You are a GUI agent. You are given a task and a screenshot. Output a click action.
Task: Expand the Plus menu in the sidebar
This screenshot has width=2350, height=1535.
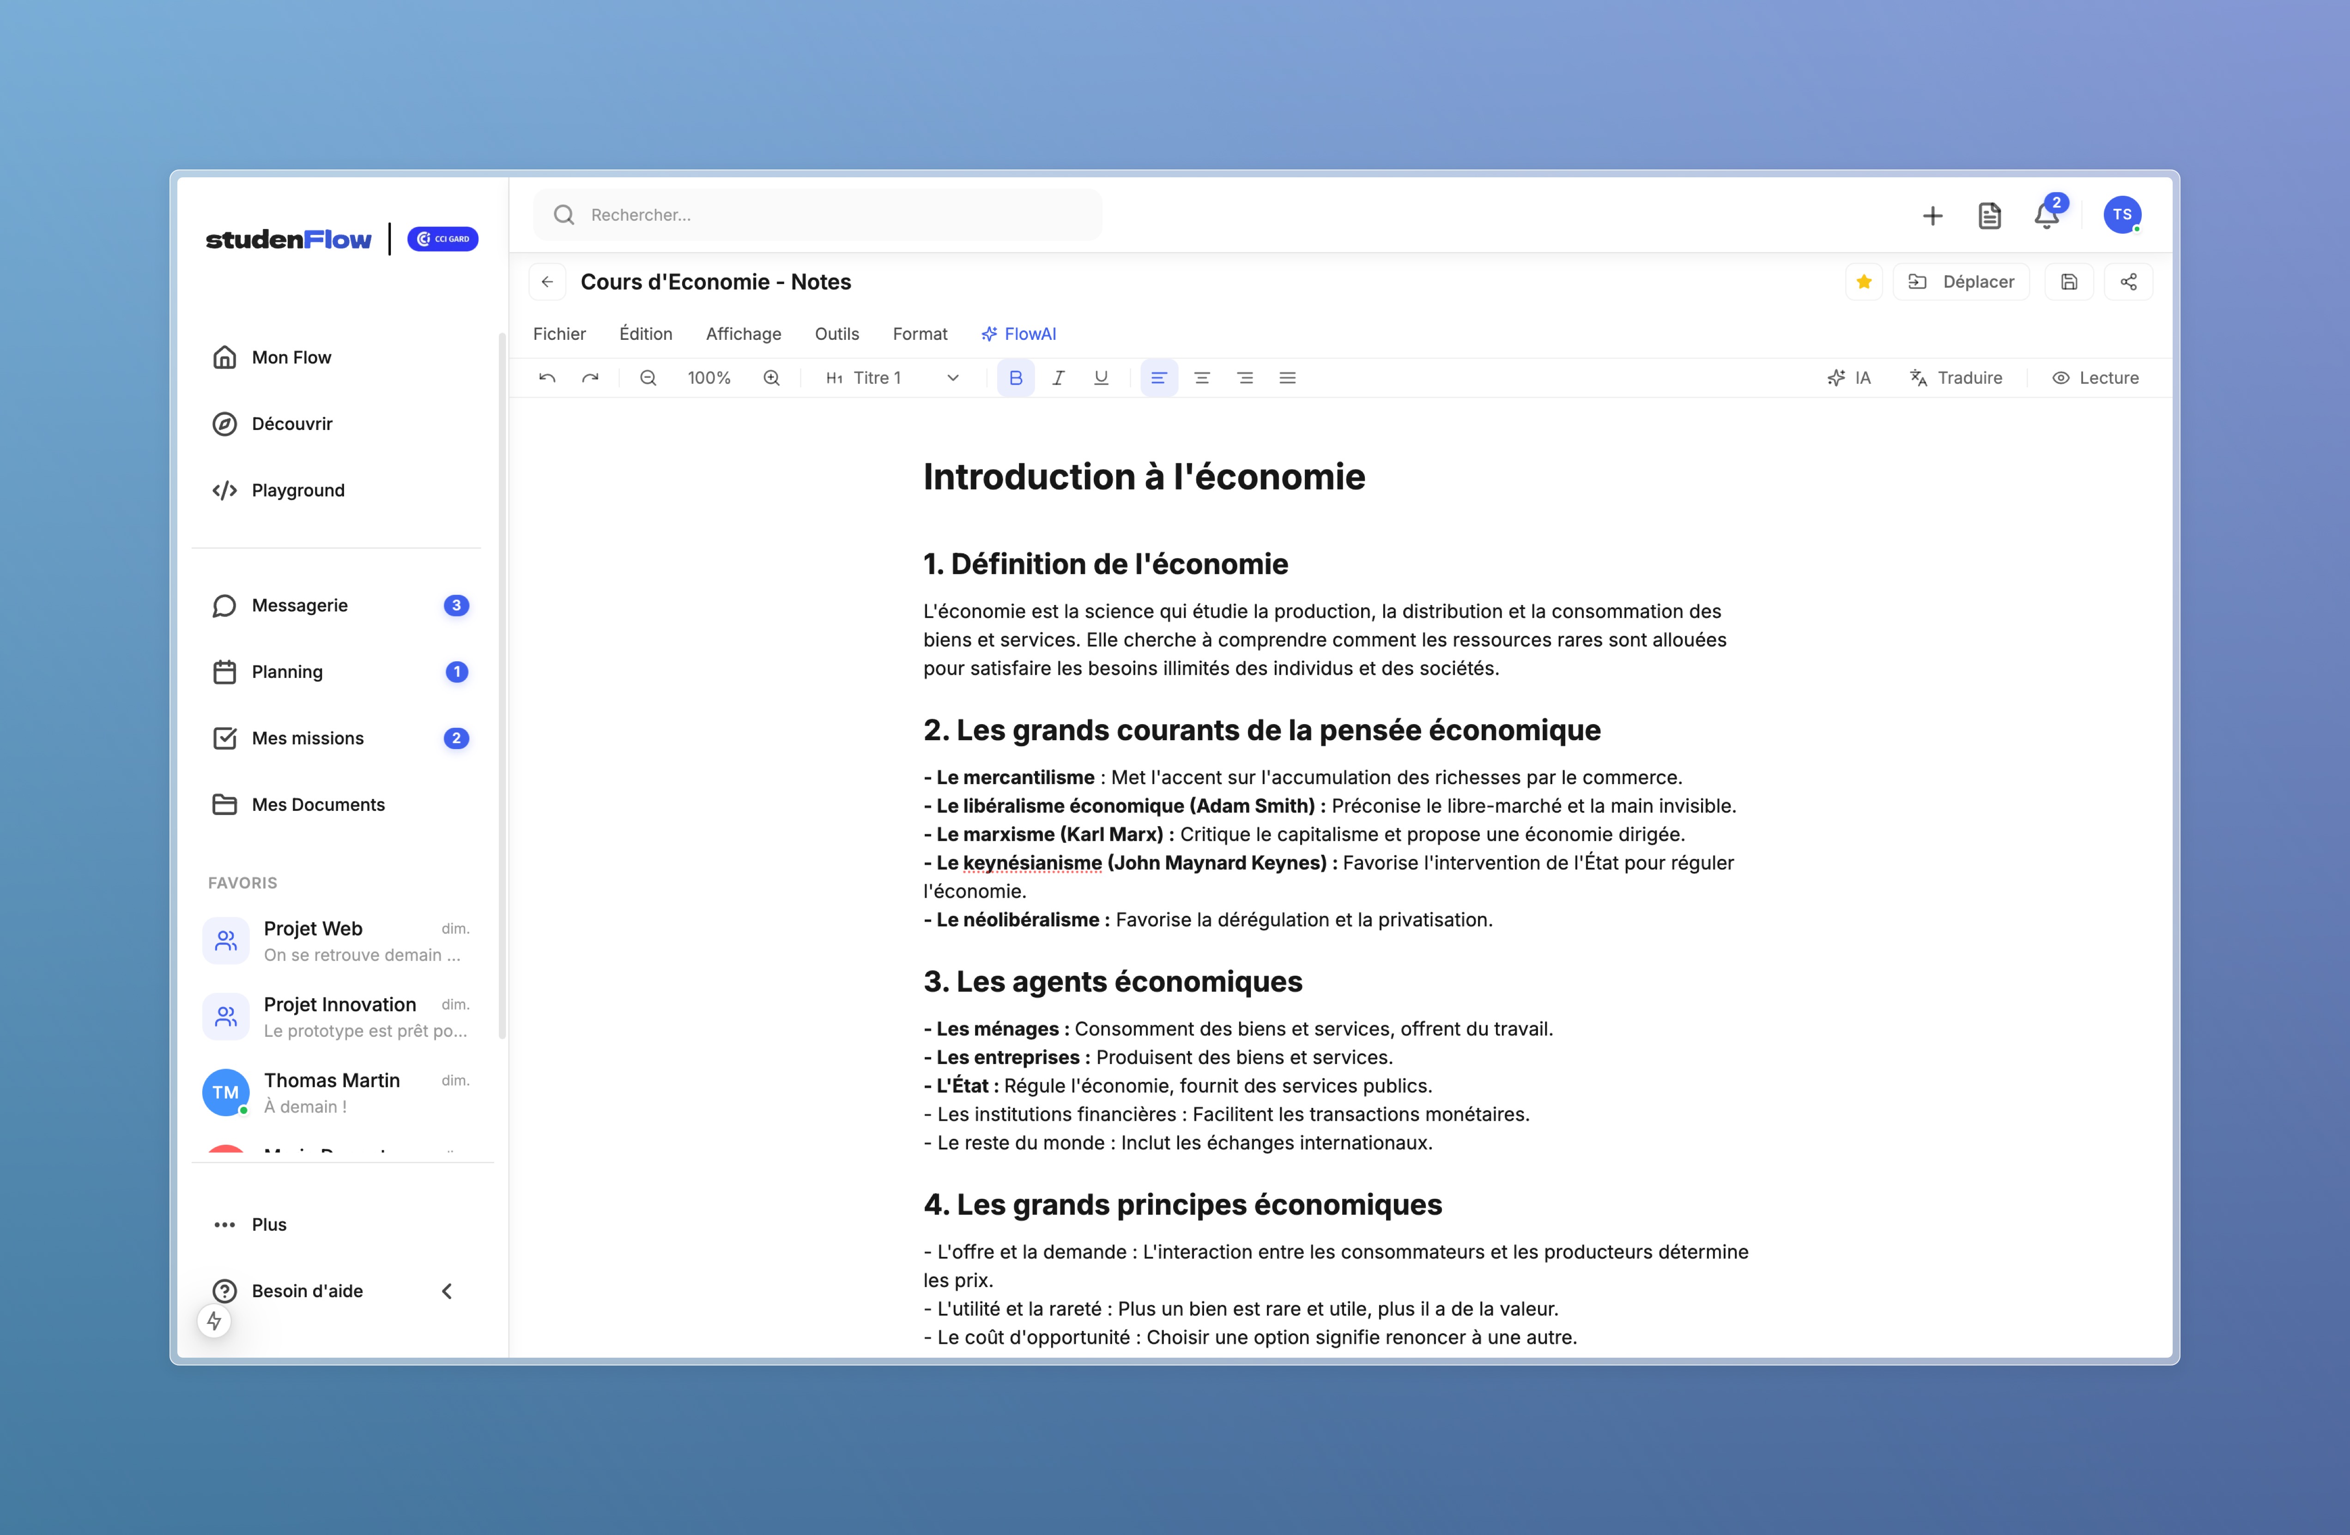point(268,1224)
